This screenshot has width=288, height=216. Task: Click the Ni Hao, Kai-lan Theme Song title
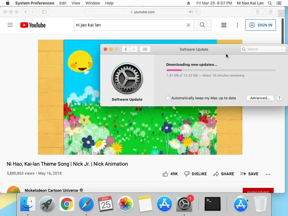coord(67,164)
